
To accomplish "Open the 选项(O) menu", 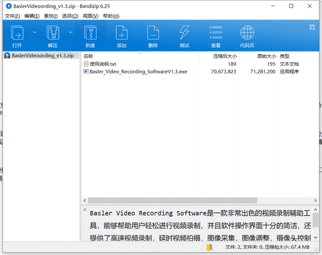I will coord(70,16).
